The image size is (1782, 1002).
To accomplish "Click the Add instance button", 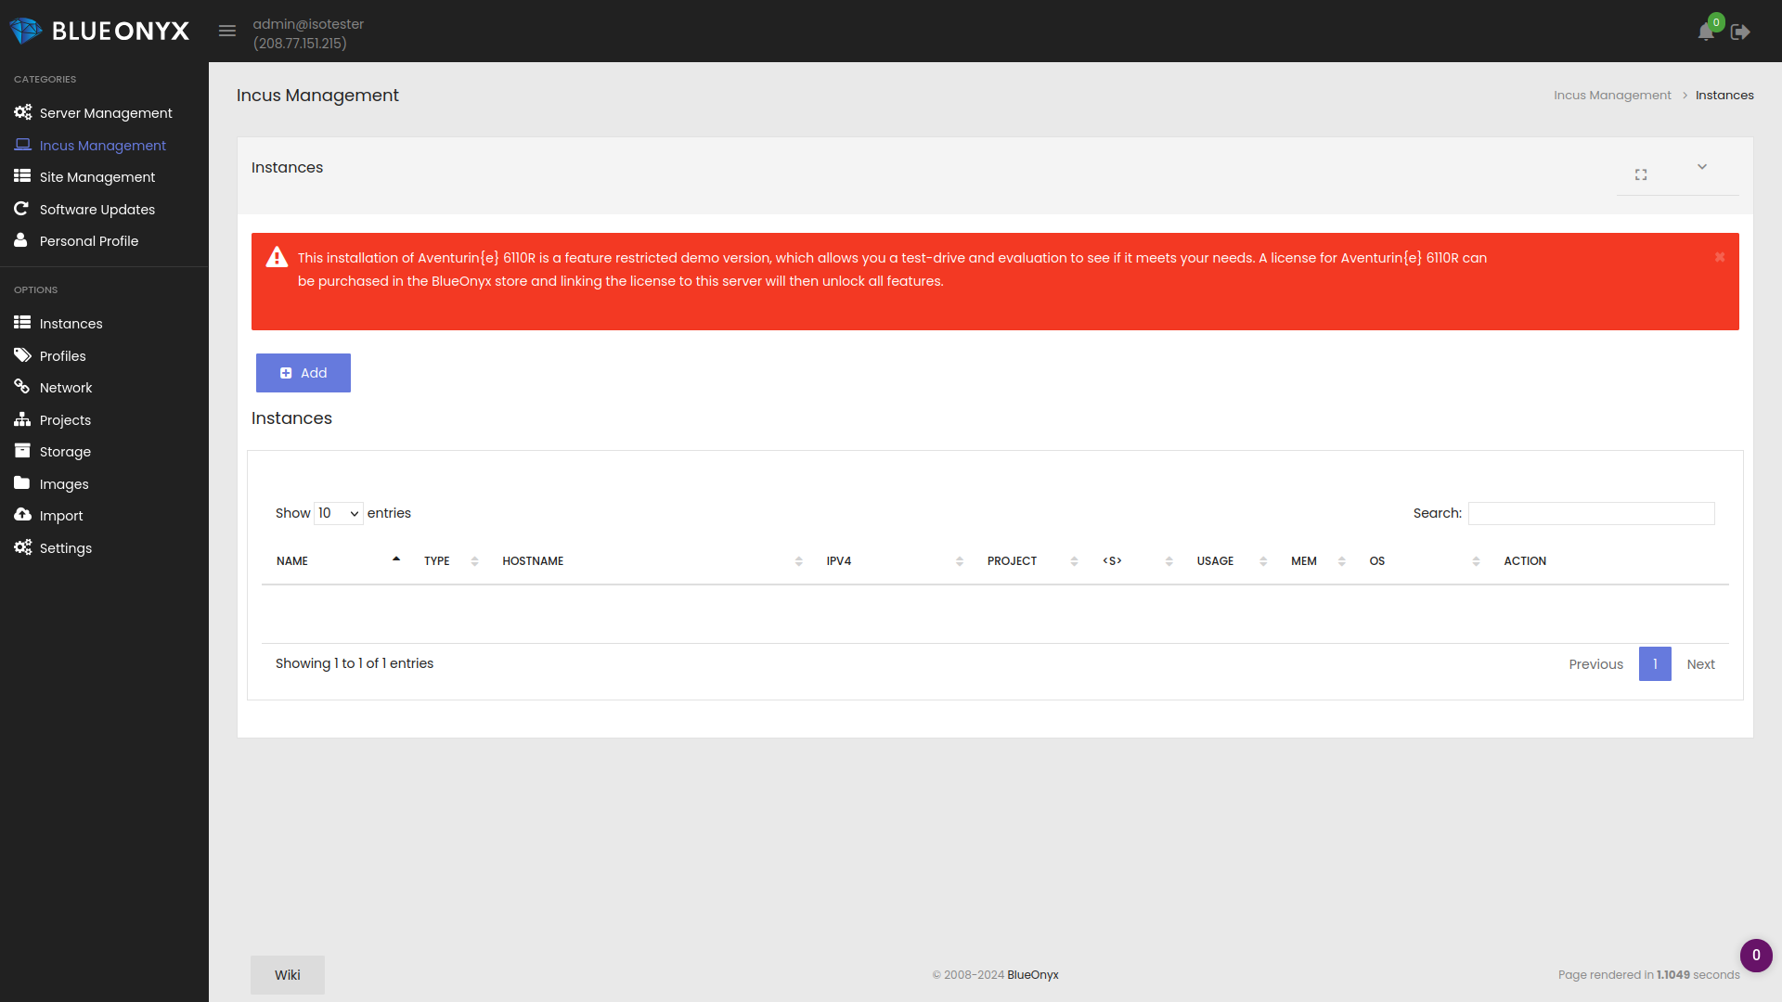I will pyautogui.click(x=303, y=373).
